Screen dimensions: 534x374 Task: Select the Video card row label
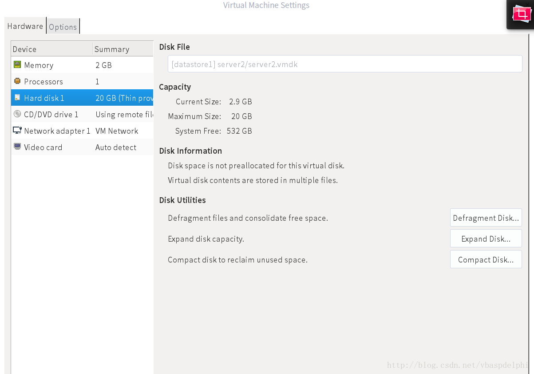point(43,147)
